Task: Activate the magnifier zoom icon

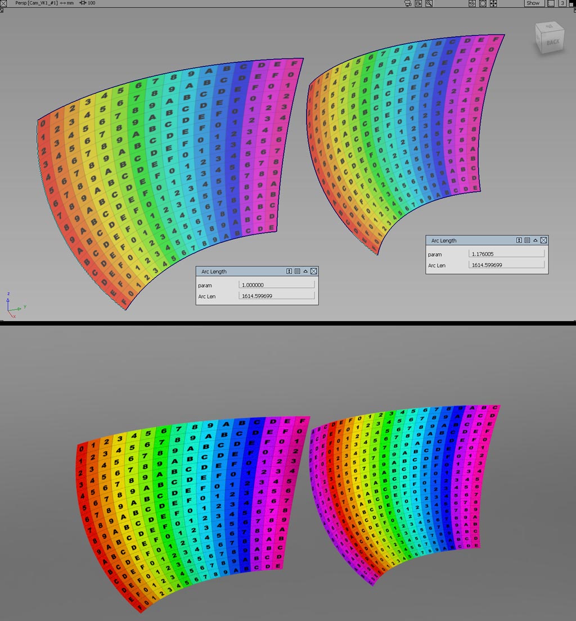Action: pos(428,3)
